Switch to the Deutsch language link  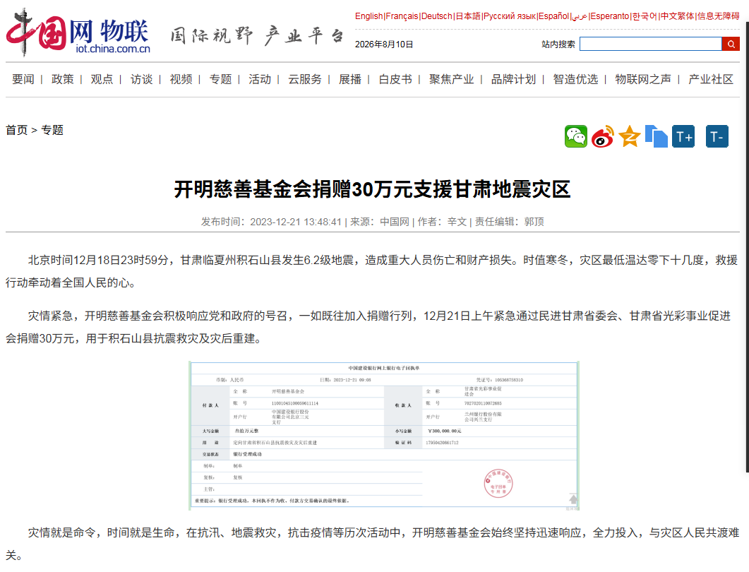[436, 16]
